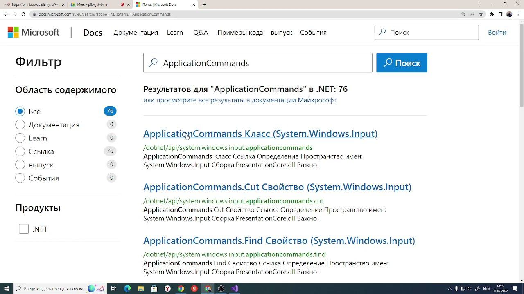Select the "Learn" content filter
Image resolution: width=524 pixels, height=294 pixels.
click(x=20, y=138)
